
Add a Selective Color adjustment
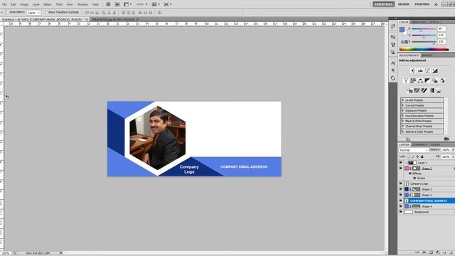(x=439, y=90)
